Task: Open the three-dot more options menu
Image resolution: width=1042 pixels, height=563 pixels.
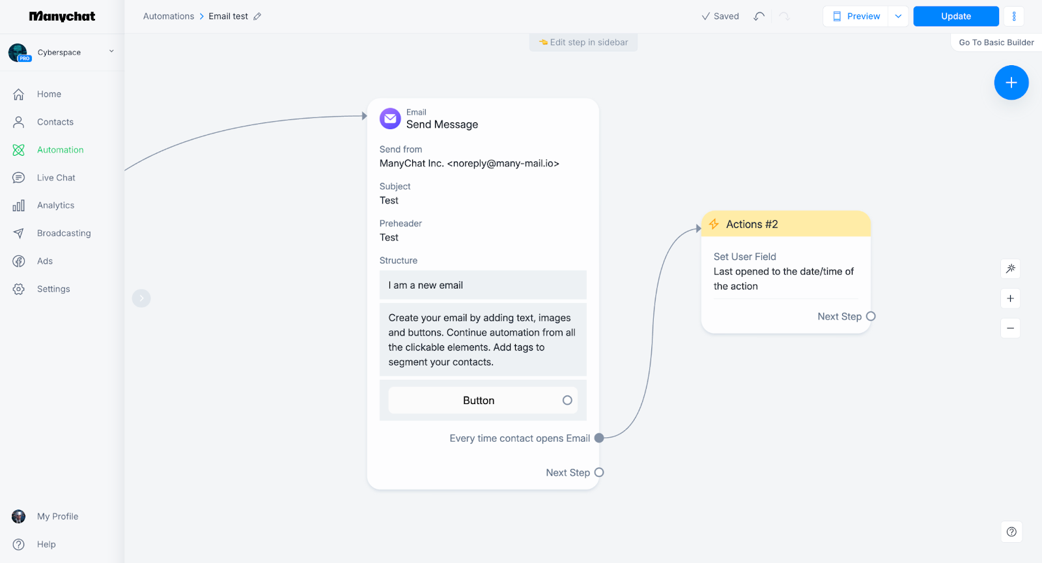Action: 1013,16
